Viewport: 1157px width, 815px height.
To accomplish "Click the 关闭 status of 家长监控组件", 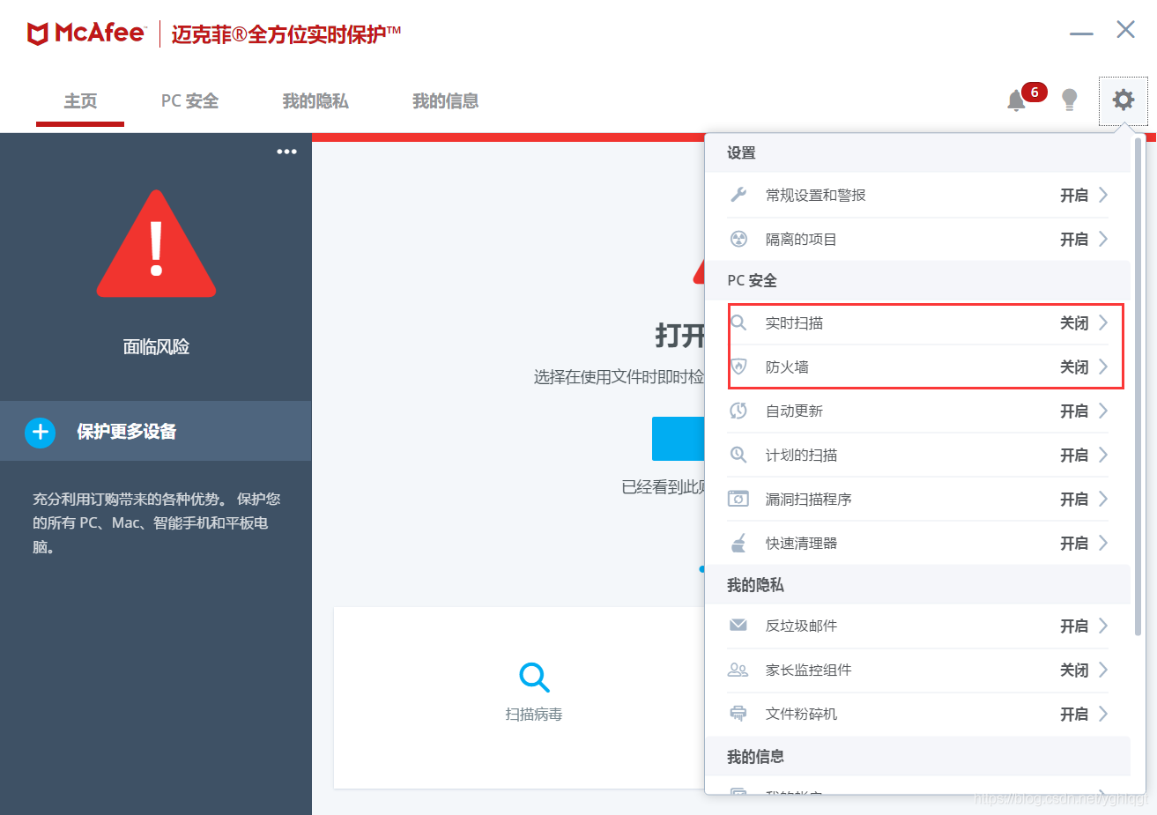I will click(1074, 670).
